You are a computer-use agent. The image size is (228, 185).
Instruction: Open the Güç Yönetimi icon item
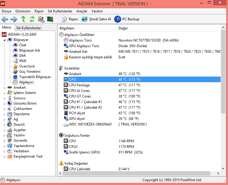click(15, 72)
